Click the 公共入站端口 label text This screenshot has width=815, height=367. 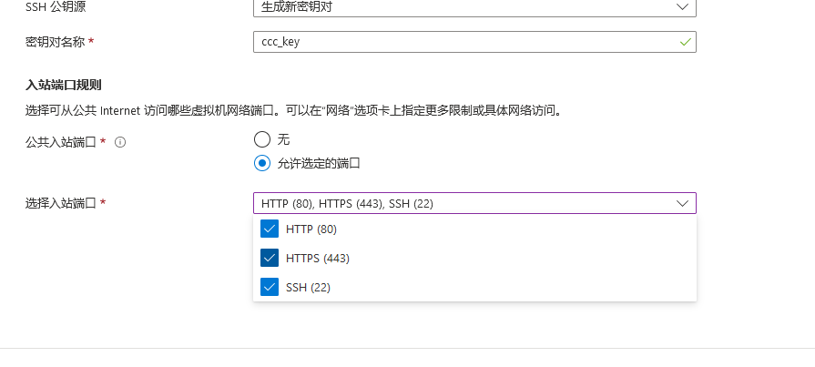point(61,142)
